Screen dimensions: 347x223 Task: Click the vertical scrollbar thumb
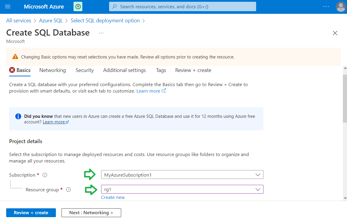tap(345, 98)
